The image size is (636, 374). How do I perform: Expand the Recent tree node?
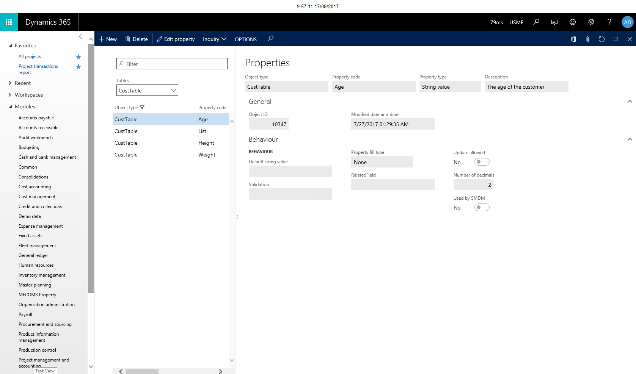coord(10,83)
